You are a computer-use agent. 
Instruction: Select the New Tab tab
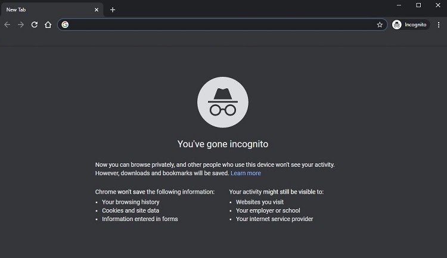coord(52,10)
